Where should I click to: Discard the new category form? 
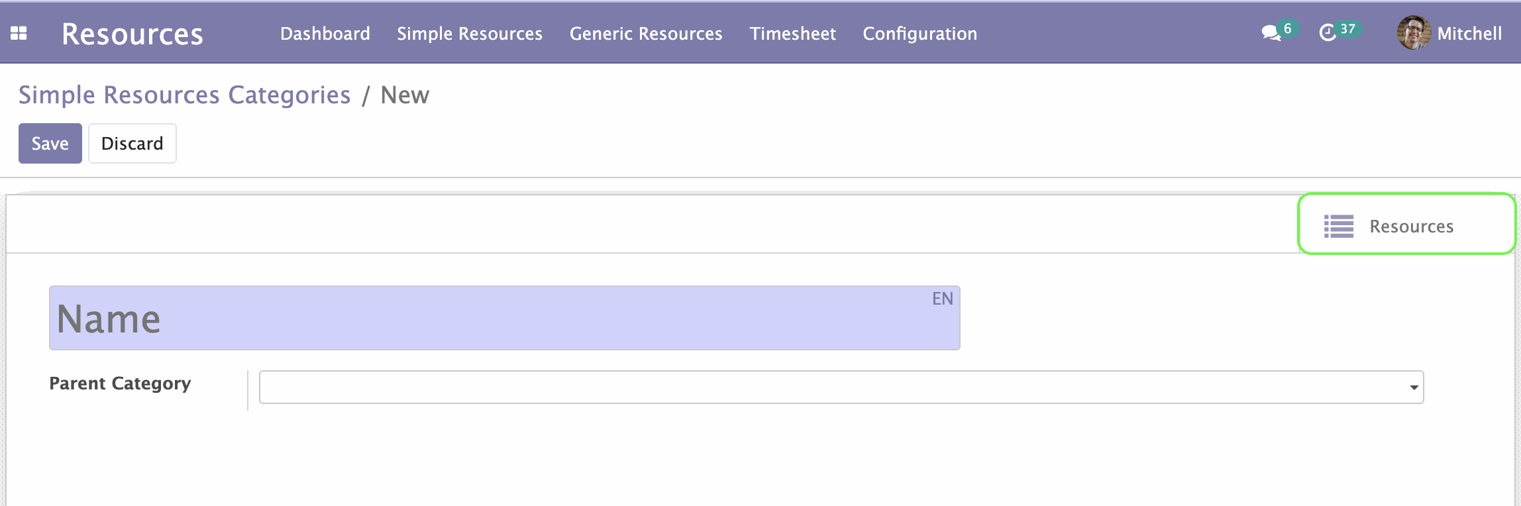132,143
